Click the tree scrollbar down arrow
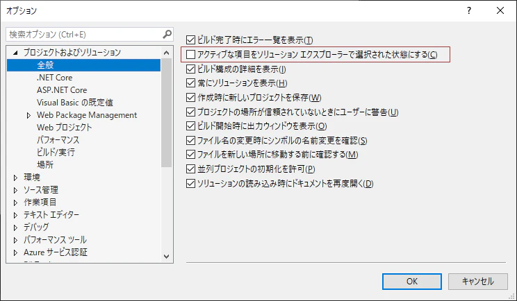The image size is (517, 301). pos(167,256)
